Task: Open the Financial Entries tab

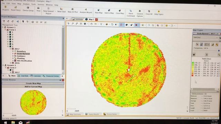Action: pos(51,76)
